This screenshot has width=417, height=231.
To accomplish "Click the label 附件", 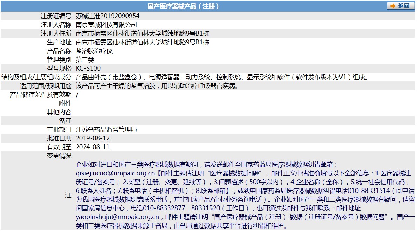I will coord(65,103).
